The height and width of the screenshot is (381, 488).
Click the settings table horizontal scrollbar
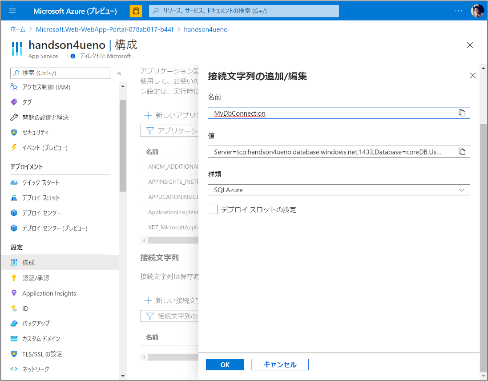tap(173, 240)
